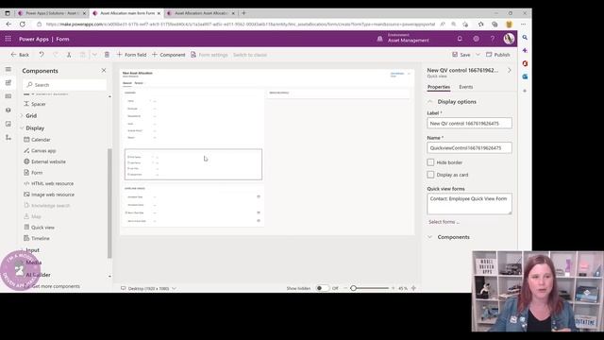This screenshot has height=340, width=604.
Task: Click the Cut scissors icon
Action: coord(69,55)
